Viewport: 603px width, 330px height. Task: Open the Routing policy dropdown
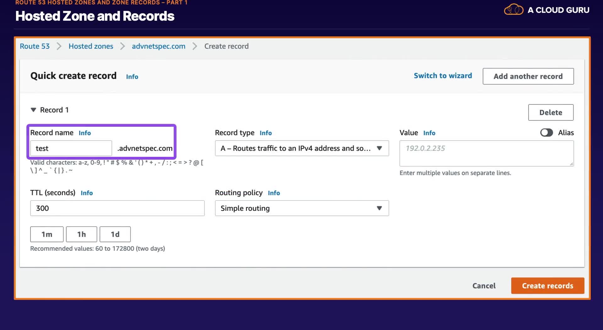302,208
